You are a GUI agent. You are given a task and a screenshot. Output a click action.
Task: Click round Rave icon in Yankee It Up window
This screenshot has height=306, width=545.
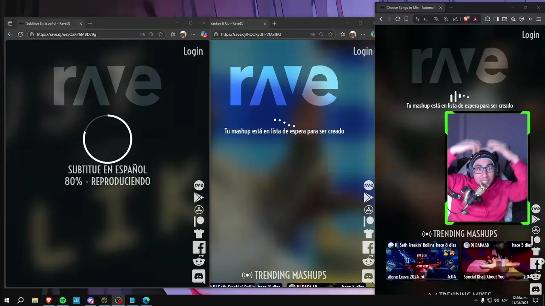click(369, 185)
